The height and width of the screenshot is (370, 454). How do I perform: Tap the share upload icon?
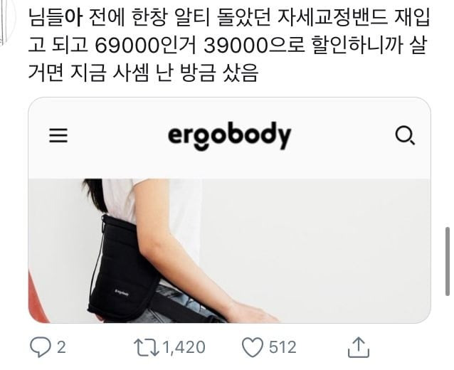[x=359, y=347]
